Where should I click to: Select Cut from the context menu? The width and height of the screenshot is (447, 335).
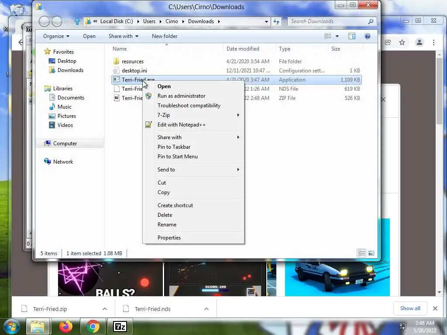pyautogui.click(x=193, y=183)
